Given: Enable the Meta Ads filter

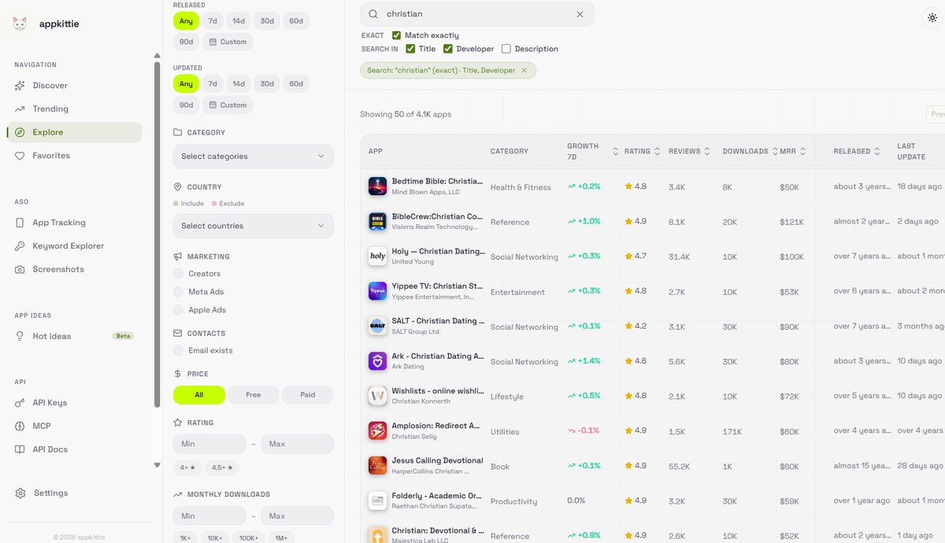Looking at the screenshot, I should (x=178, y=292).
